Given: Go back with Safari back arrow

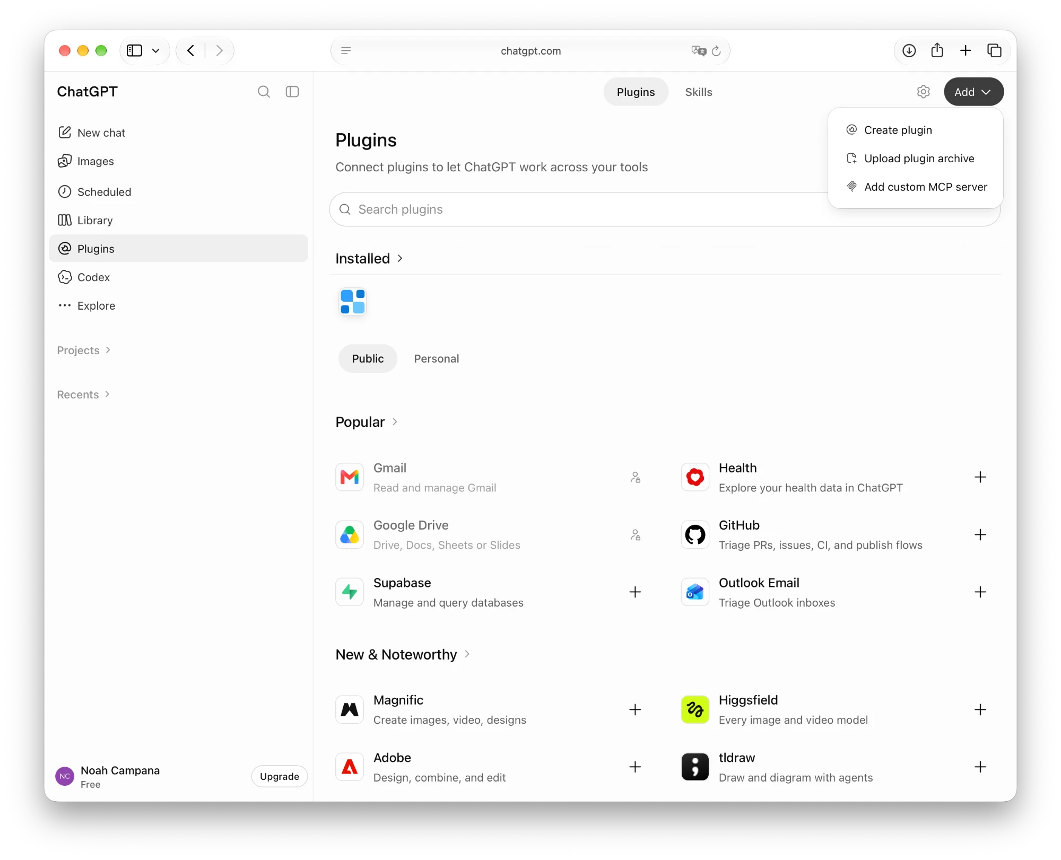Looking at the screenshot, I should 190,50.
